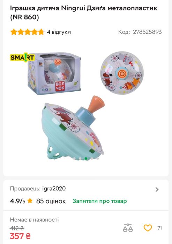Open the '85 оцінок' seller ratings

(x=51, y=201)
